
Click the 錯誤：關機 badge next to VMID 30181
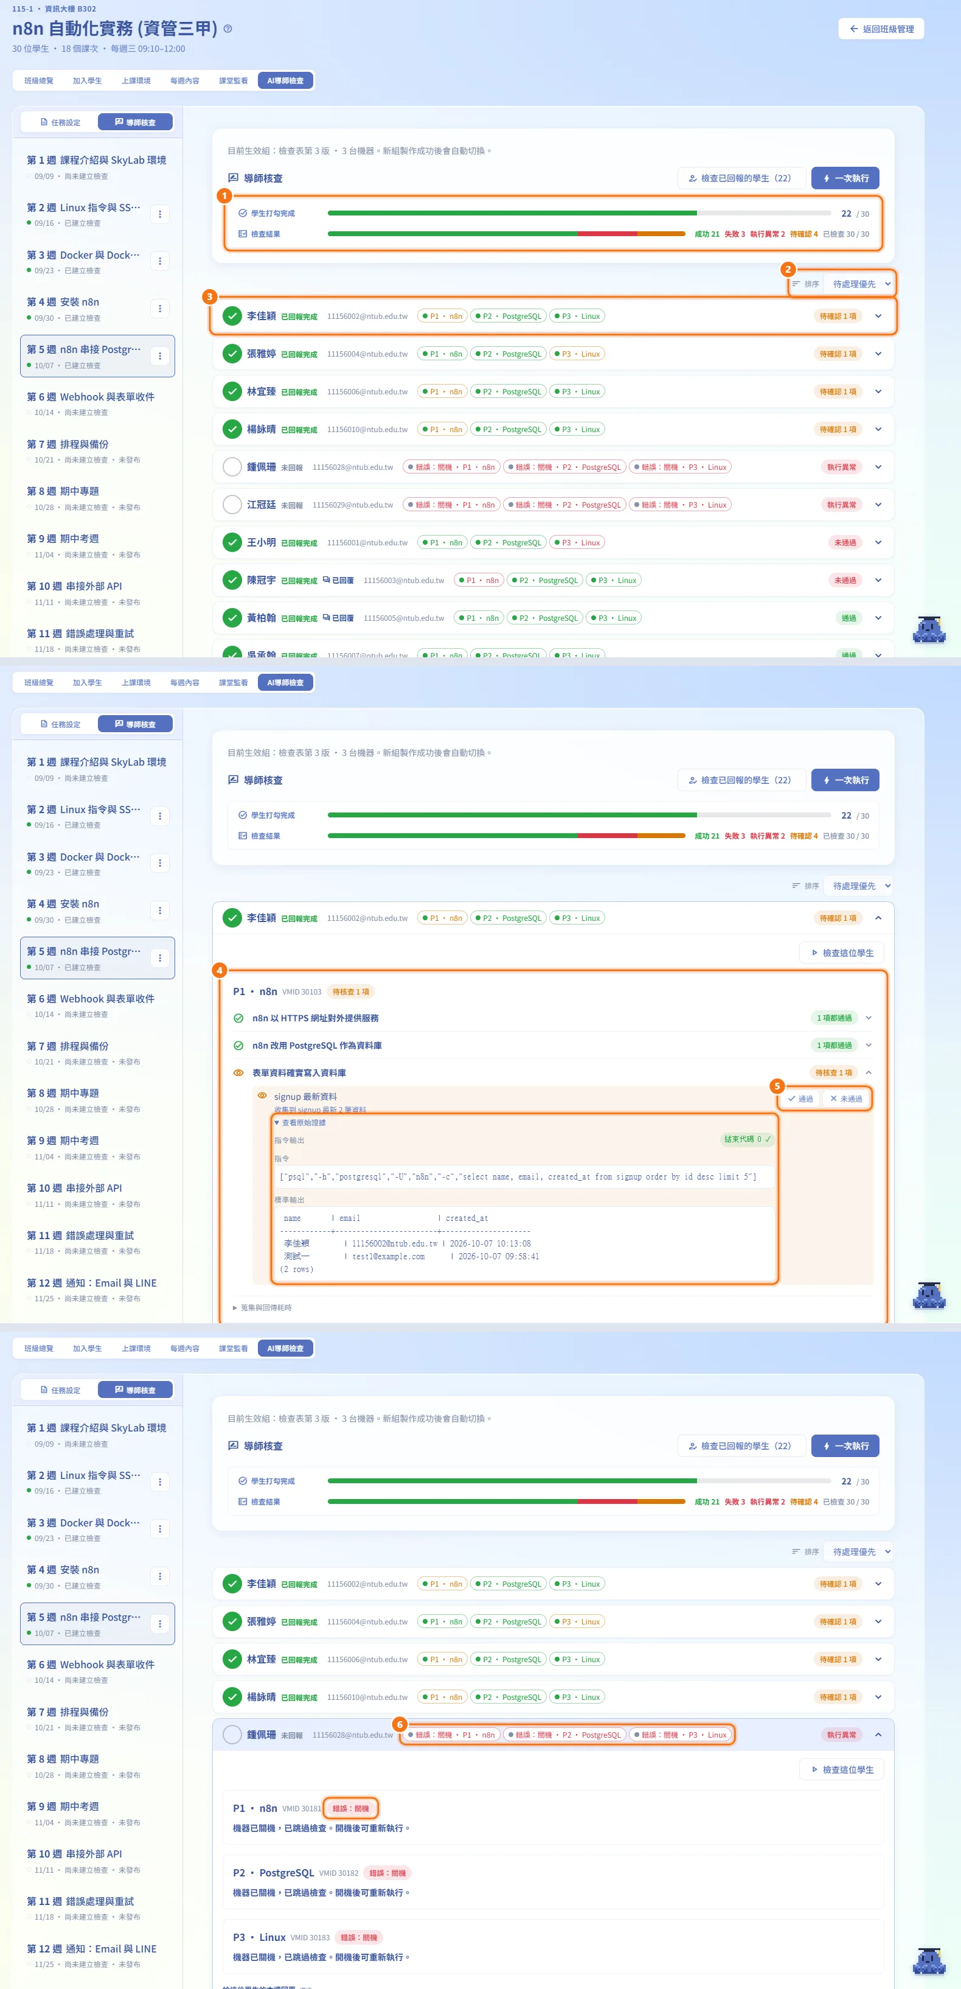click(350, 1808)
